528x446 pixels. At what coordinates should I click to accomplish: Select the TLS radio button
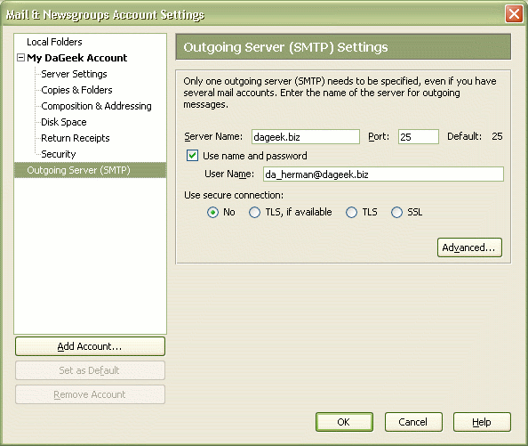pos(351,212)
